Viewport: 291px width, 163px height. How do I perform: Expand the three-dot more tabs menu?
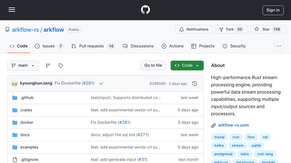click(x=279, y=46)
